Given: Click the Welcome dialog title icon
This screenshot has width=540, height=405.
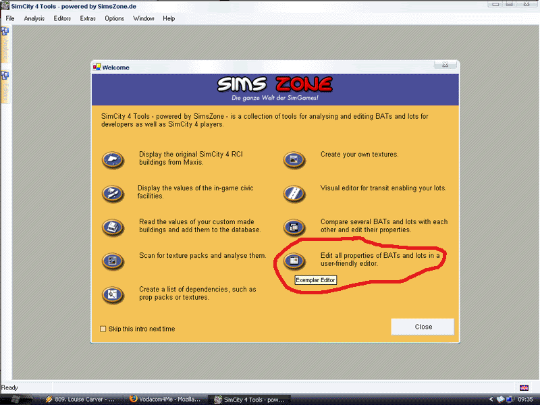Looking at the screenshot, I should pyautogui.click(x=97, y=67).
